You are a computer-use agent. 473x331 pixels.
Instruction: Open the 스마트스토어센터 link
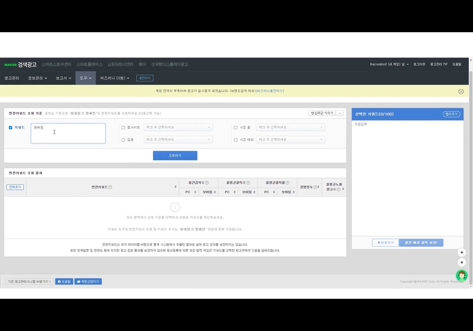[x=57, y=64]
